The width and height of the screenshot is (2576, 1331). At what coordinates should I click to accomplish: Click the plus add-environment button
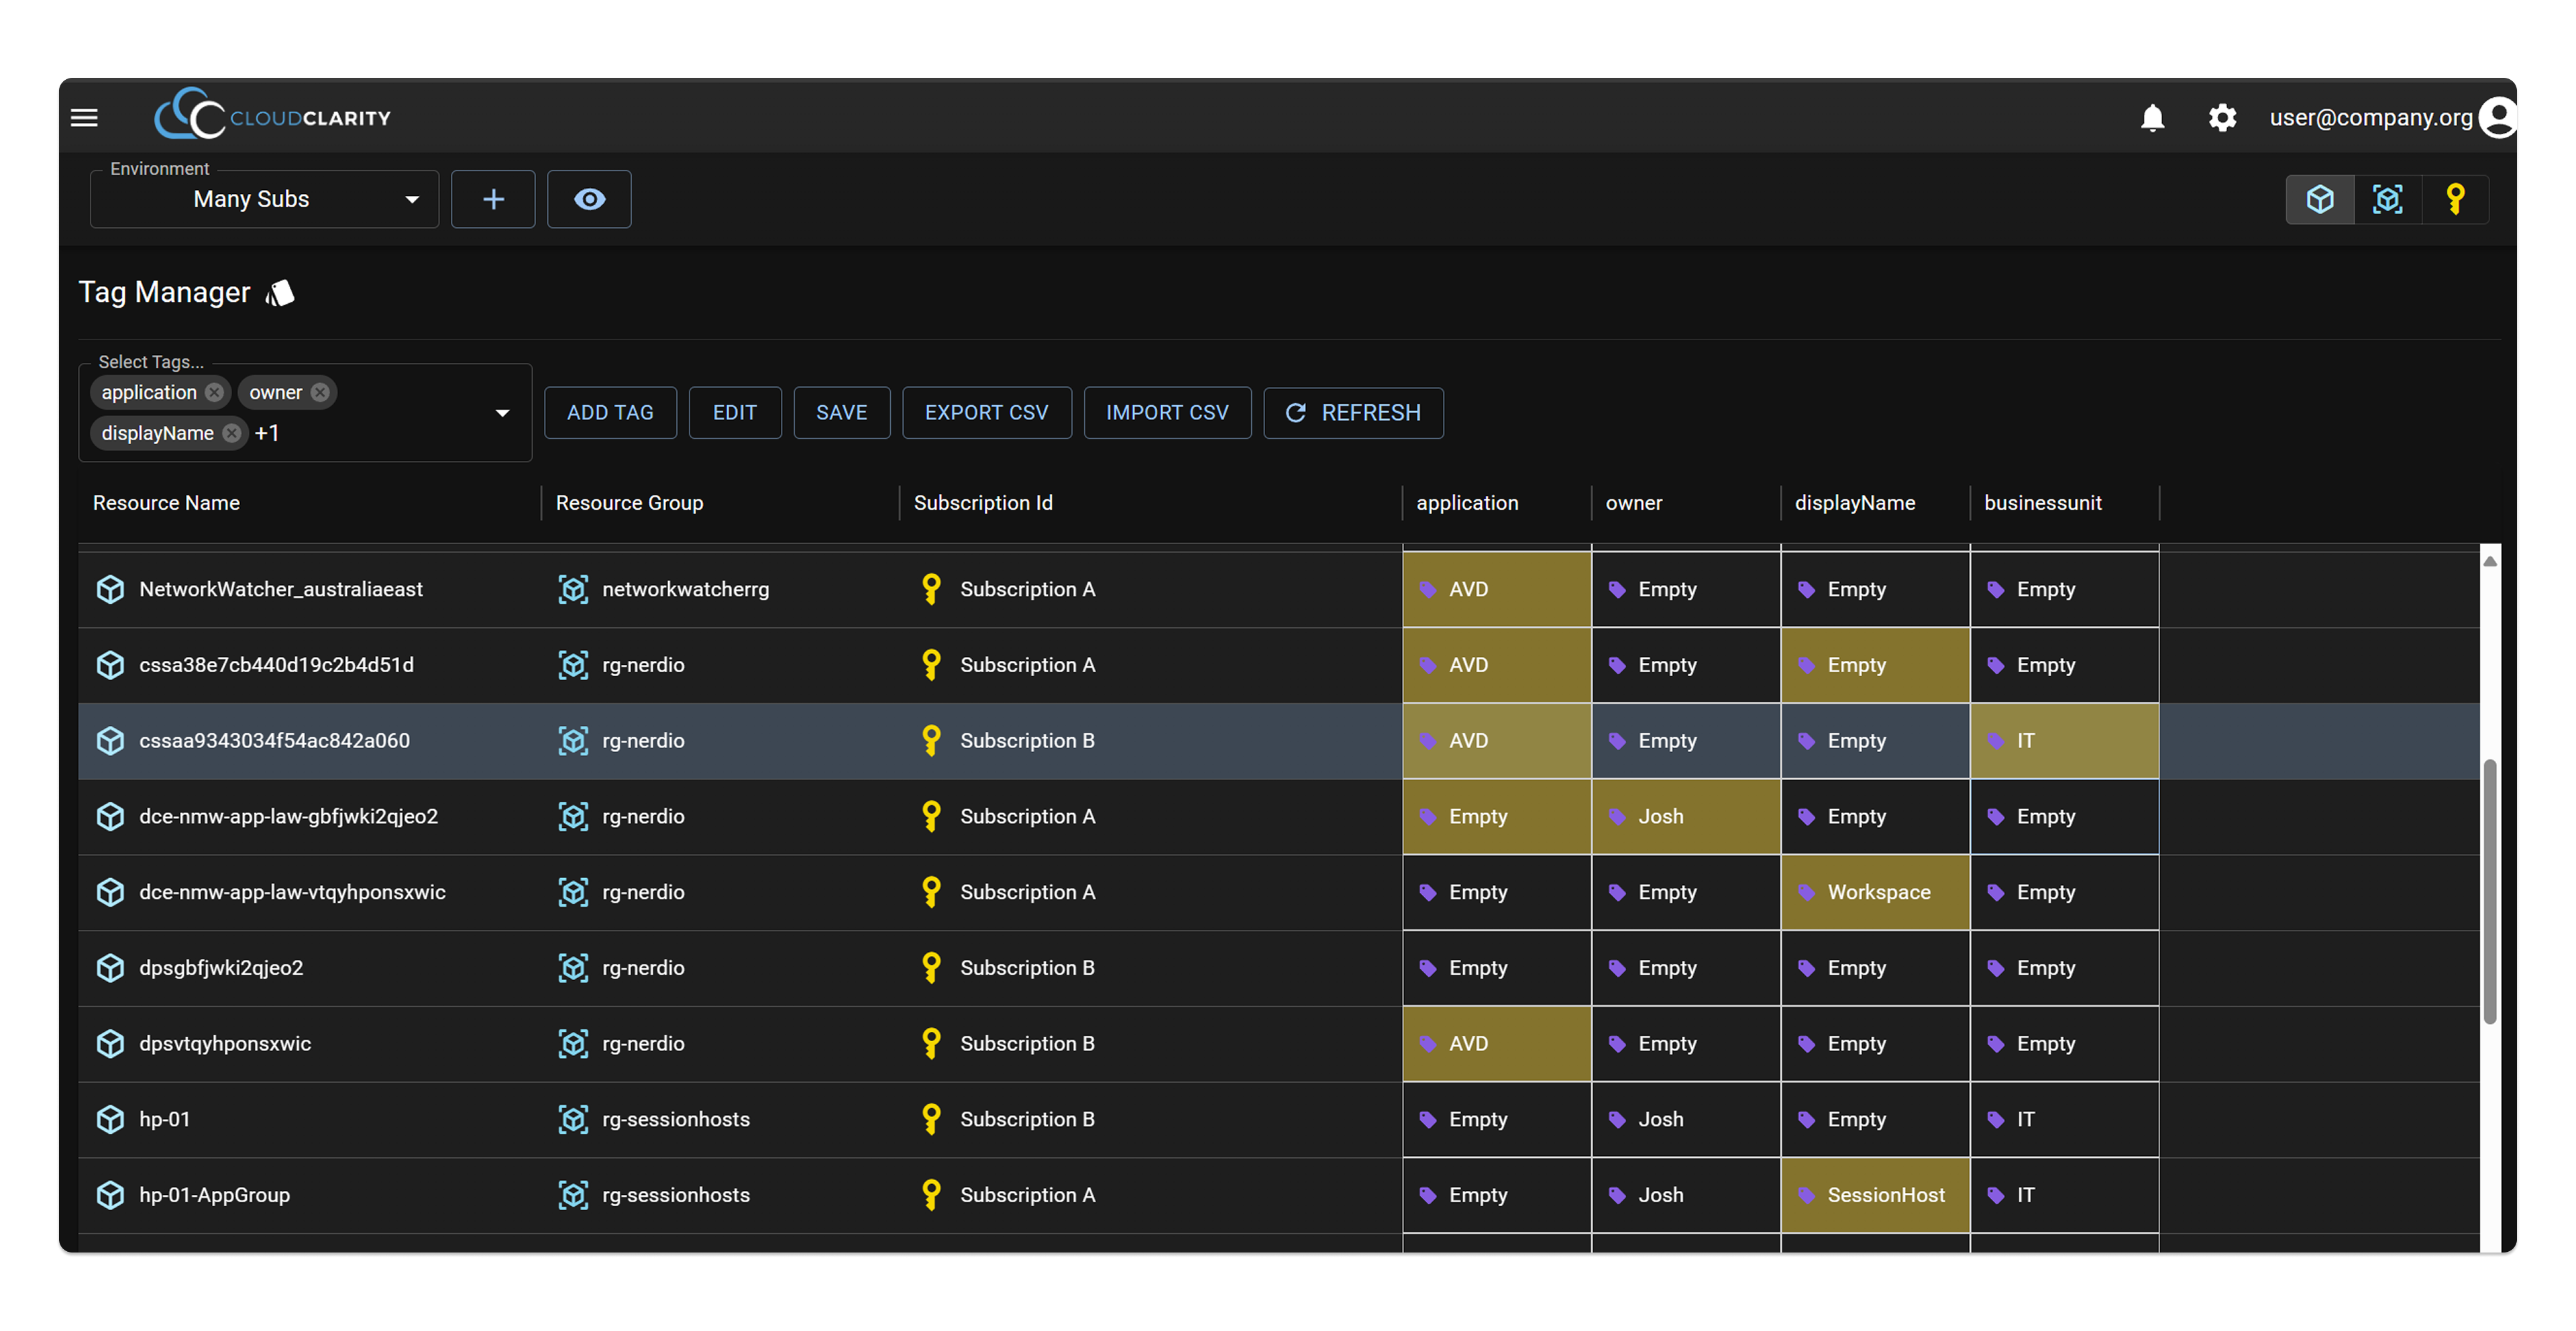pyautogui.click(x=493, y=199)
